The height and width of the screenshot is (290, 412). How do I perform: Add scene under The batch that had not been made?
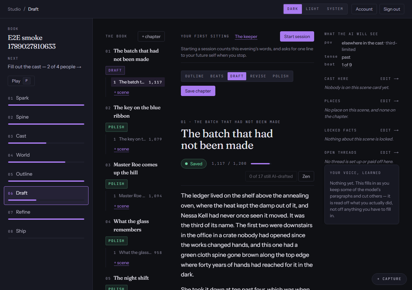coord(121,92)
